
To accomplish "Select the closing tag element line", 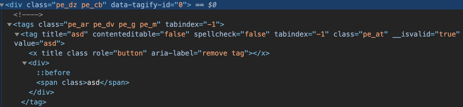I will pos(34,102).
